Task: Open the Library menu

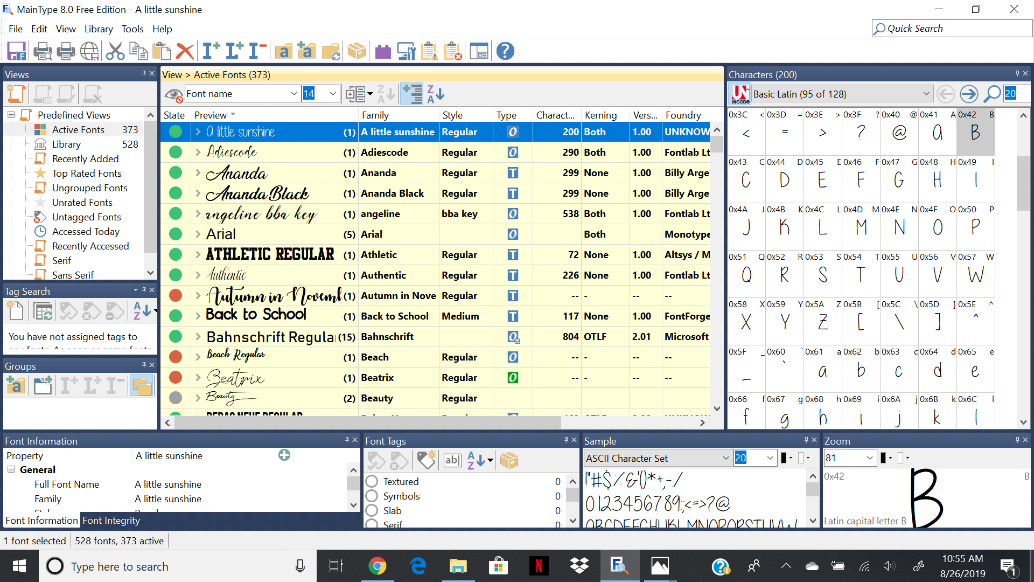Action: [x=99, y=29]
